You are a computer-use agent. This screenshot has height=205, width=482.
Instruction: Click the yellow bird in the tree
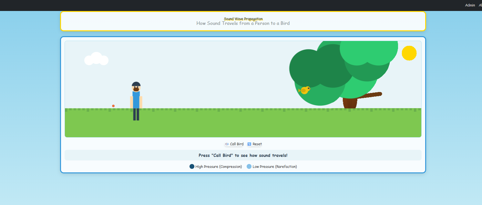304,90
